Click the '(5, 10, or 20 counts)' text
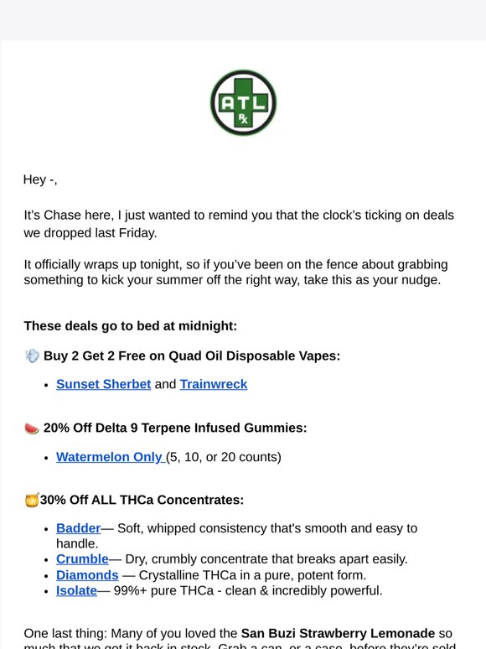The image size is (486, 649). [x=224, y=457]
